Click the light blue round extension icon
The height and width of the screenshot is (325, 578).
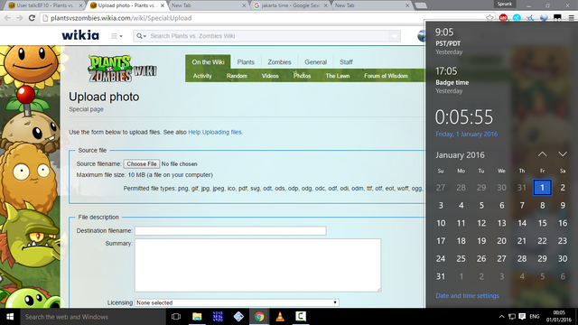click(x=517, y=18)
